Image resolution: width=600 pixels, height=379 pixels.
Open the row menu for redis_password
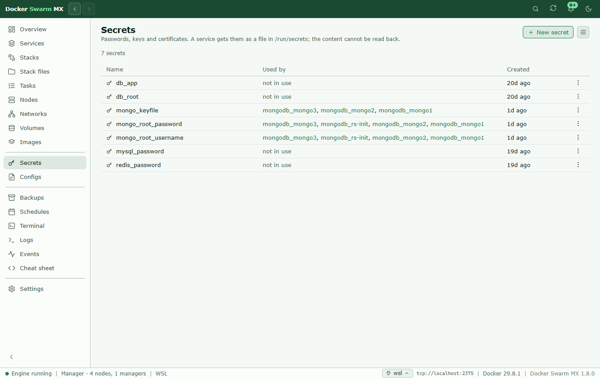[x=578, y=165]
